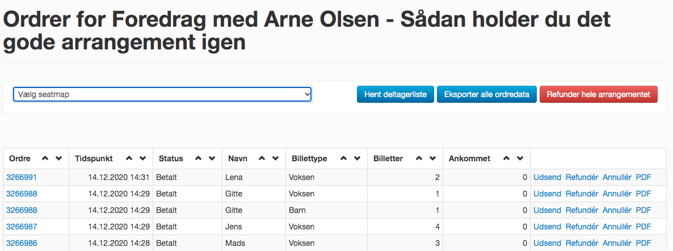Sort Billetter column ascending arrow
Image resolution: width=673 pixels, height=251 pixels.
(419, 158)
